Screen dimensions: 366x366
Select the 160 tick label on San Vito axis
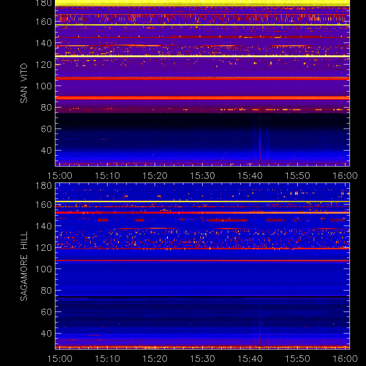click(43, 22)
